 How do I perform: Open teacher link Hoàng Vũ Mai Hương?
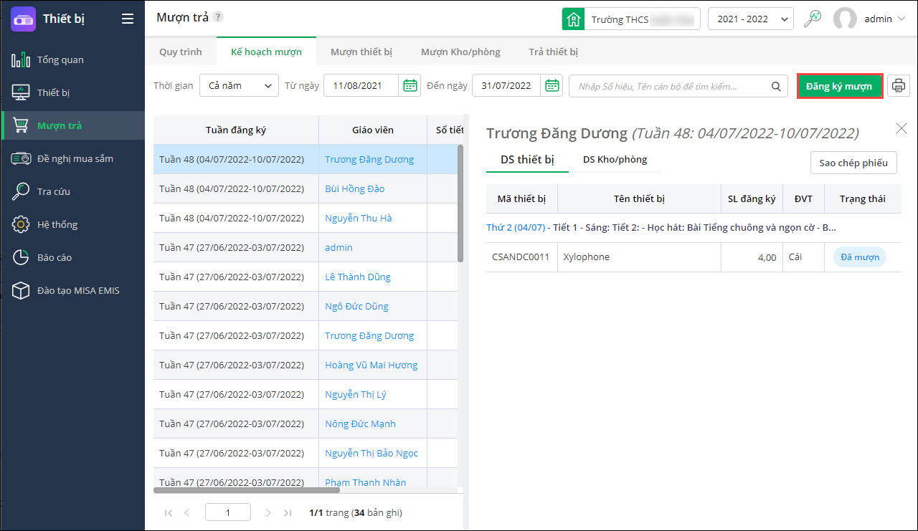[x=371, y=365]
